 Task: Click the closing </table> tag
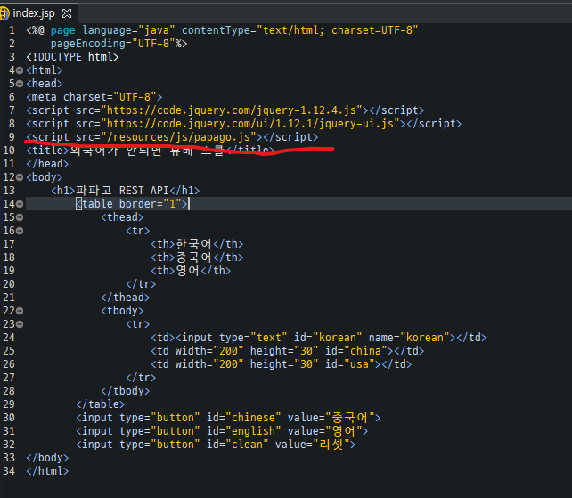click(101, 404)
